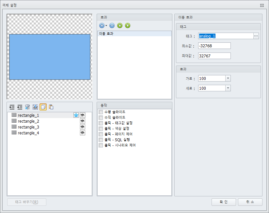Click the blue plus add-effect icon
Screen dimensions: 269x213
pos(102,25)
